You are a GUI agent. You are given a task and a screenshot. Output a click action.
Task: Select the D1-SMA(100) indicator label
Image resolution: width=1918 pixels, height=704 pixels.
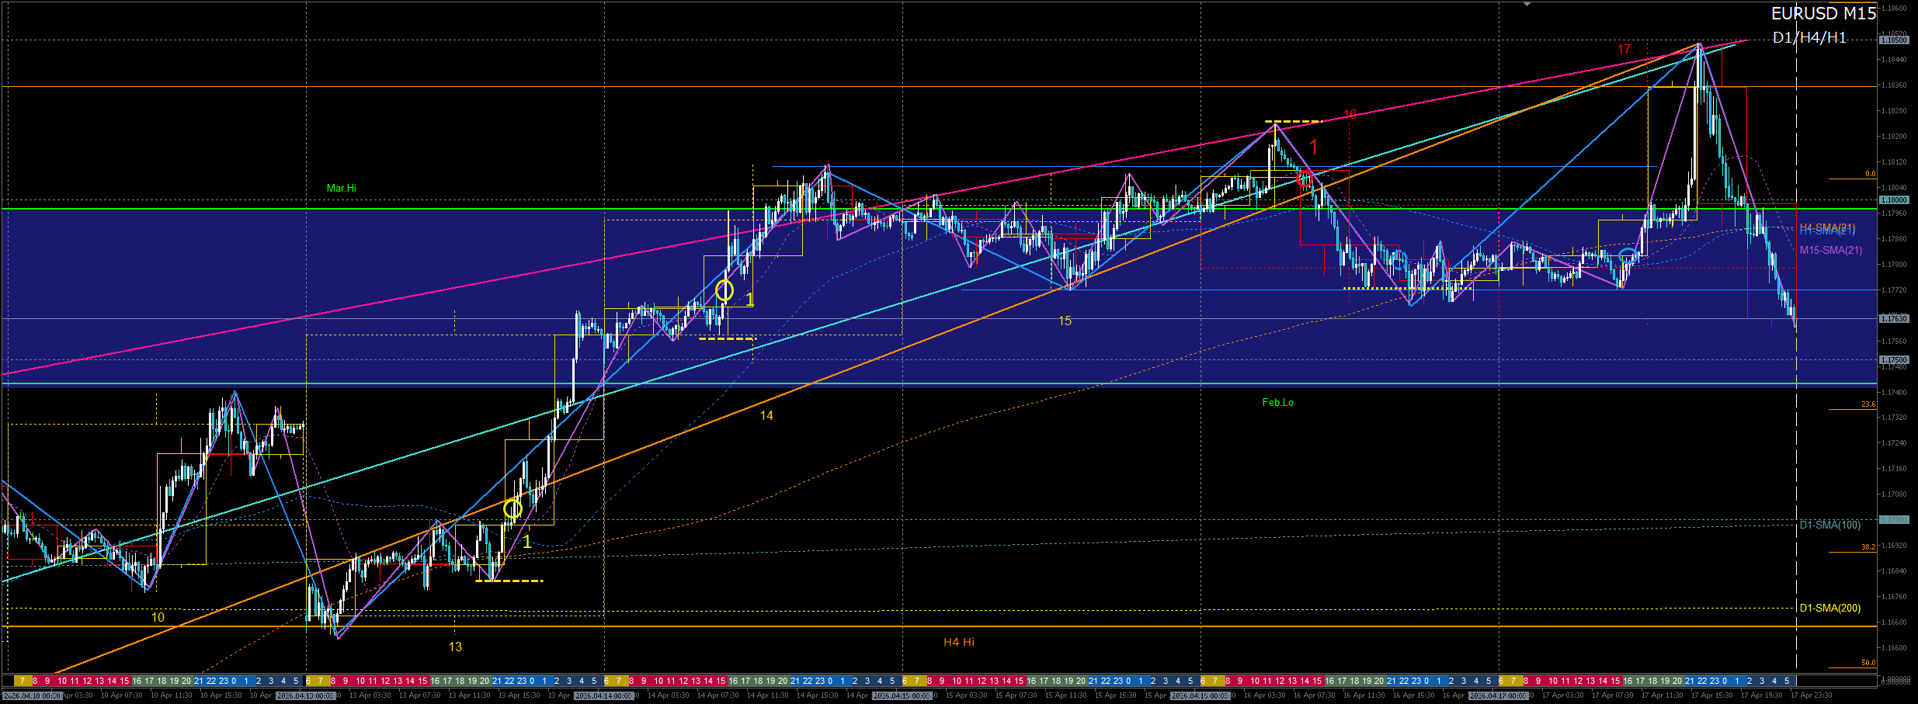[x=1829, y=525]
